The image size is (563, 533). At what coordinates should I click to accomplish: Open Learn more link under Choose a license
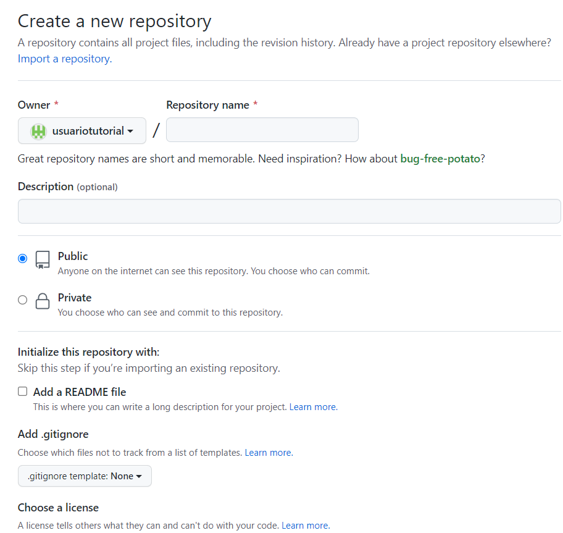click(x=305, y=526)
